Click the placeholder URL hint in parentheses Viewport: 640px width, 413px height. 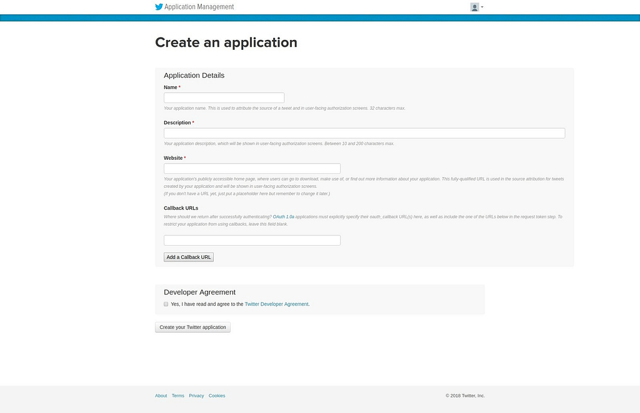tap(247, 194)
